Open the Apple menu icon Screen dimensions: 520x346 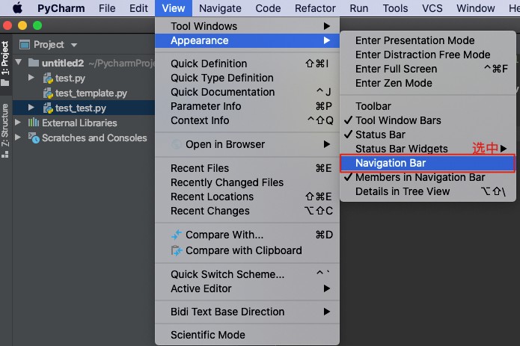tap(17, 7)
